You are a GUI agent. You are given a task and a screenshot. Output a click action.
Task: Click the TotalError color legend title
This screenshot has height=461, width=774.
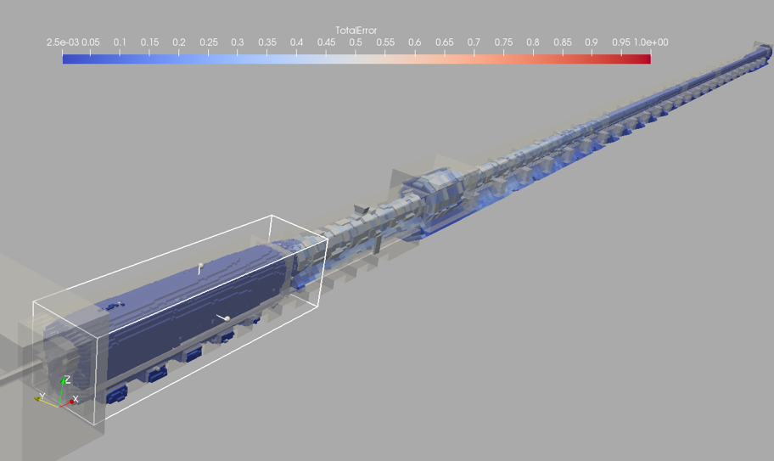tap(356, 30)
